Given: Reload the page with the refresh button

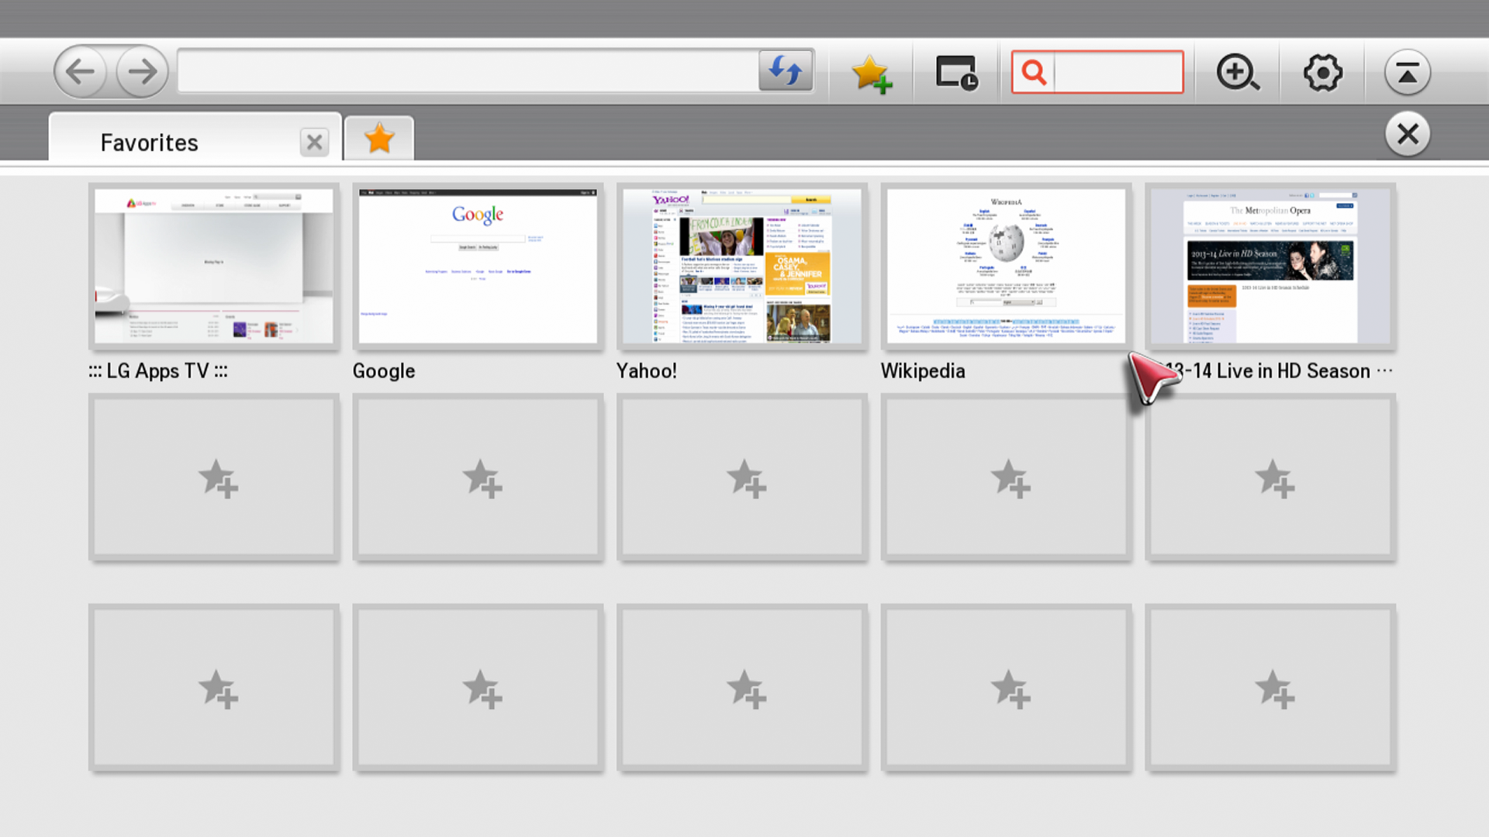Looking at the screenshot, I should (786, 71).
